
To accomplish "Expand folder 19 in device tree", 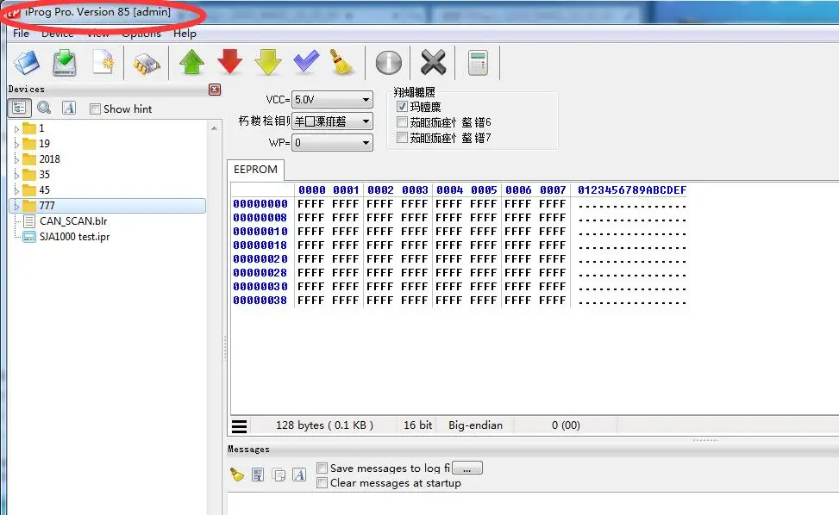I will [x=16, y=144].
